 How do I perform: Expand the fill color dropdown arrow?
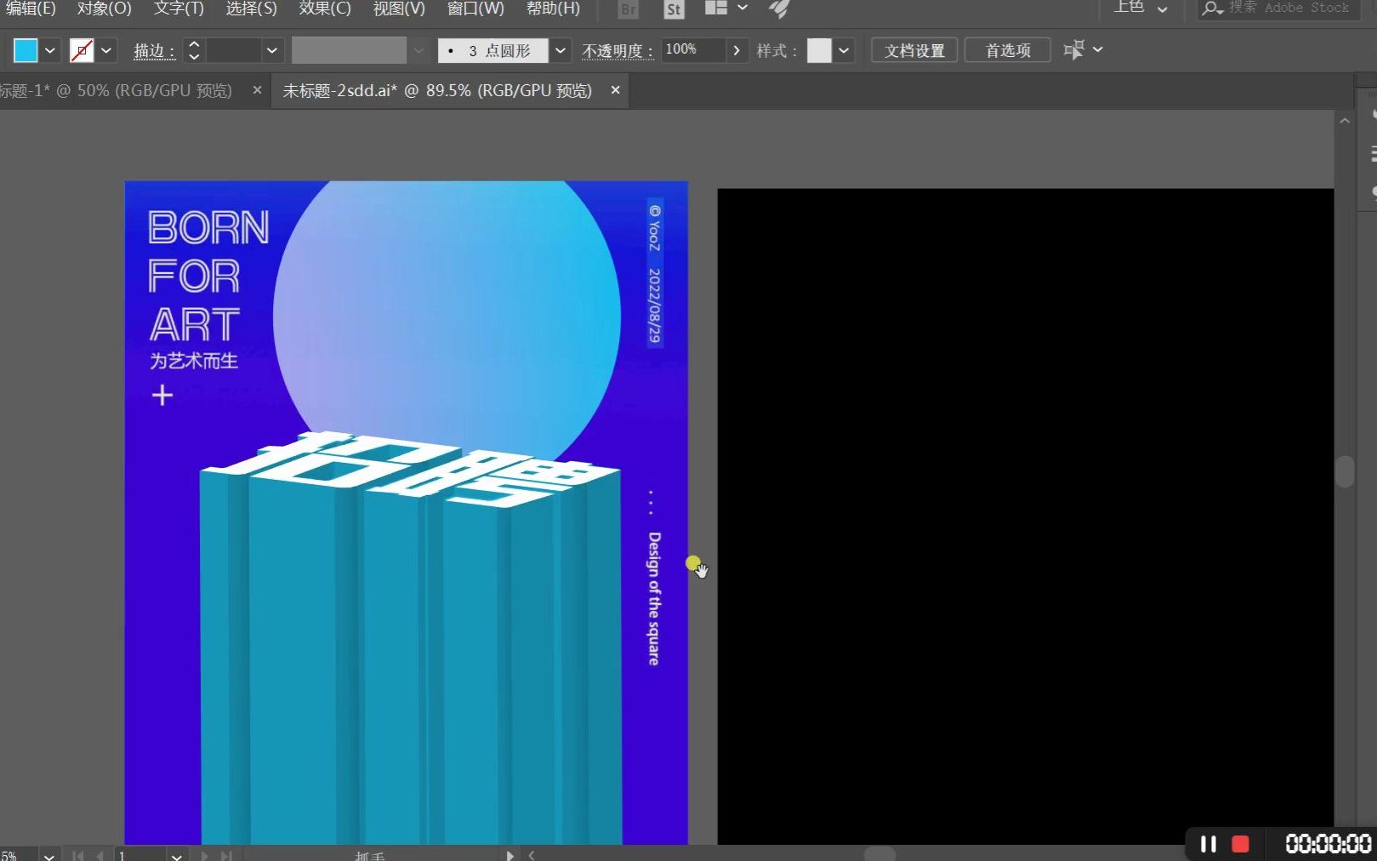[x=50, y=50]
